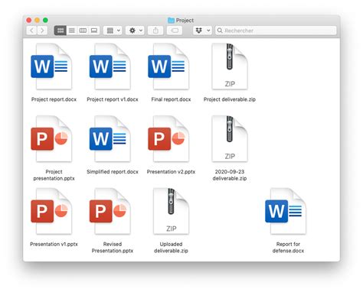
Task: Select Uploaded deliverable.zip archive icon
Action: (x=171, y=211)
